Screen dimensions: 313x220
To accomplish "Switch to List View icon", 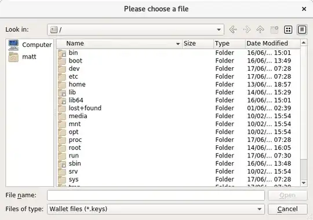I will (288, 30).
